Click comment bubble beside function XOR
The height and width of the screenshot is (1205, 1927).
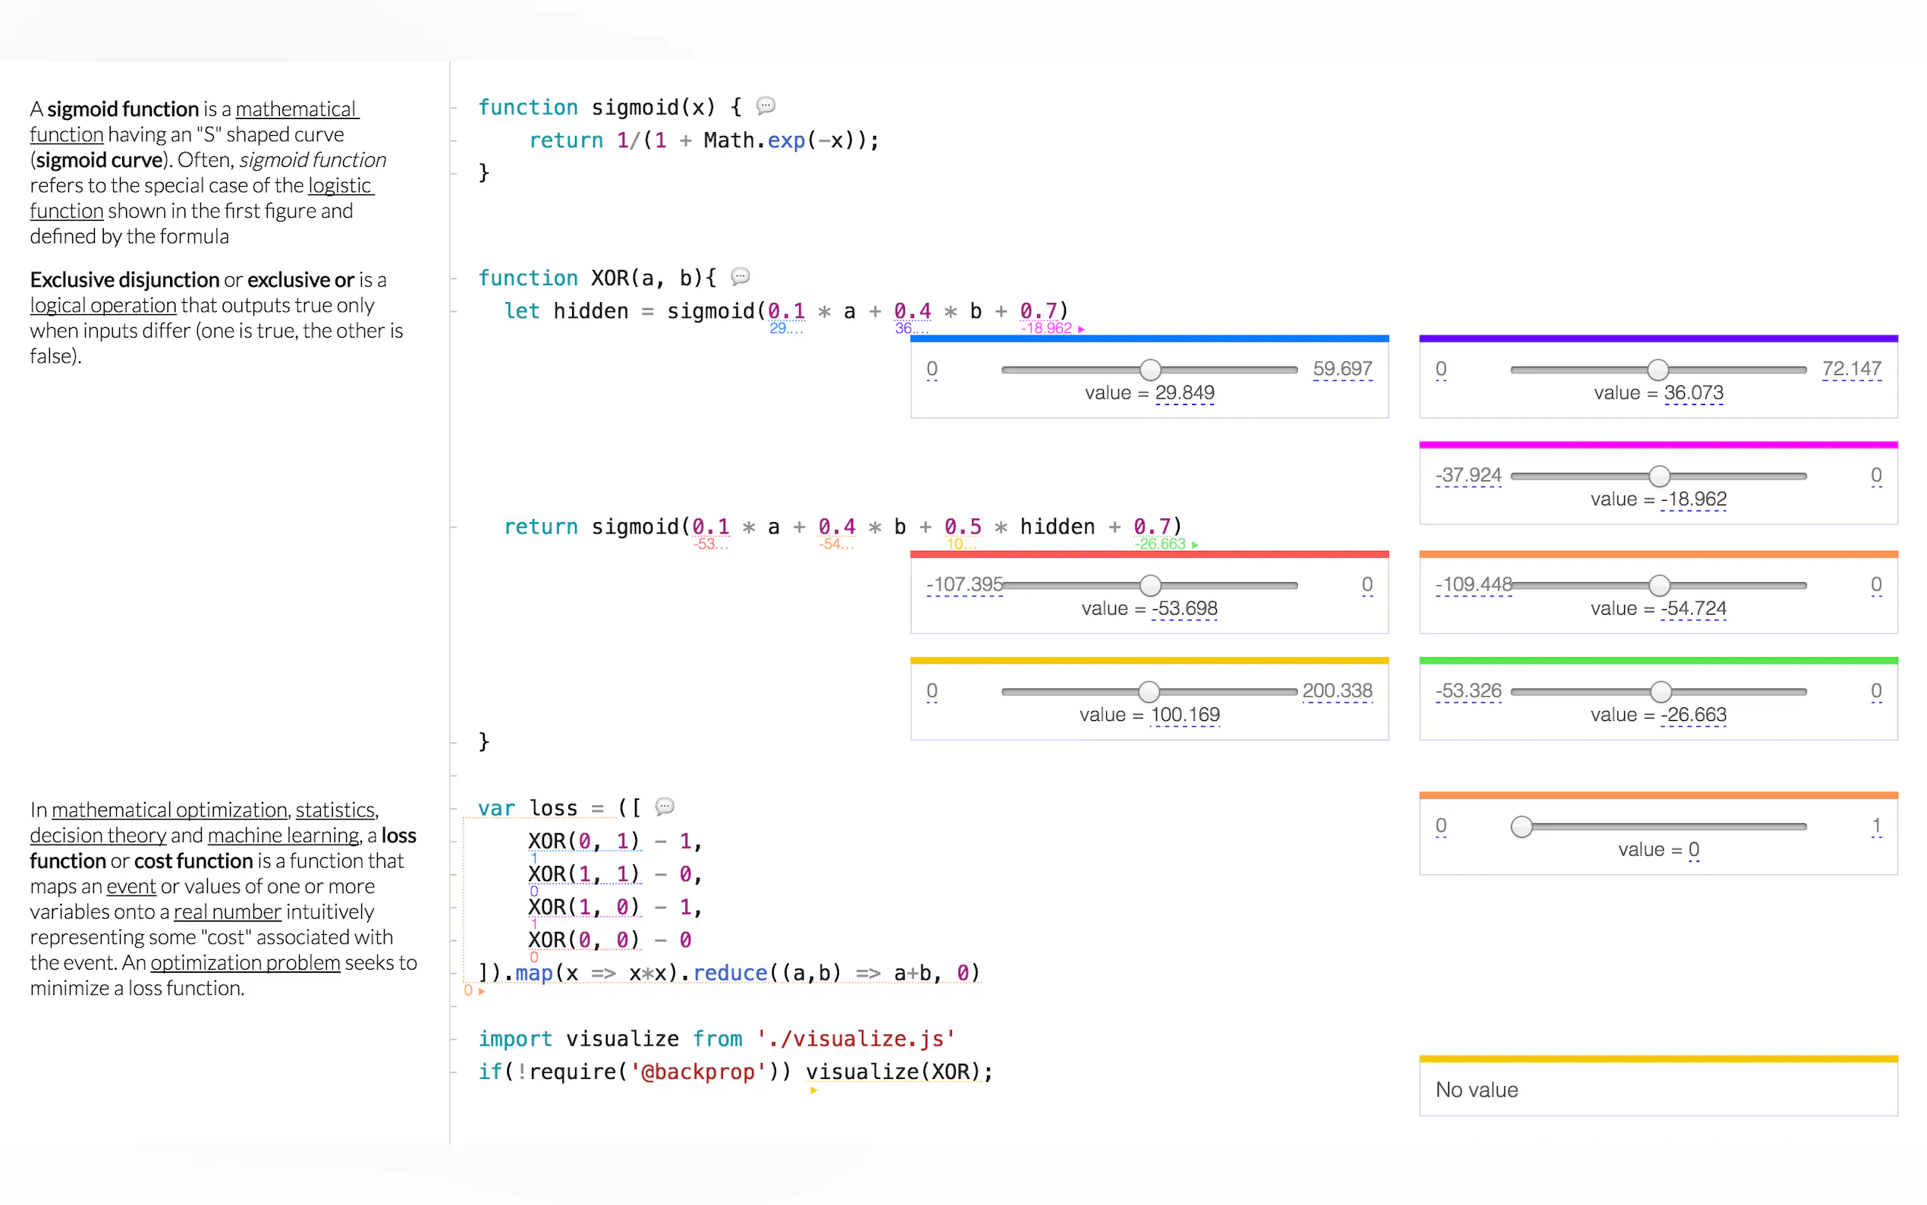click(x=740, y=275)
